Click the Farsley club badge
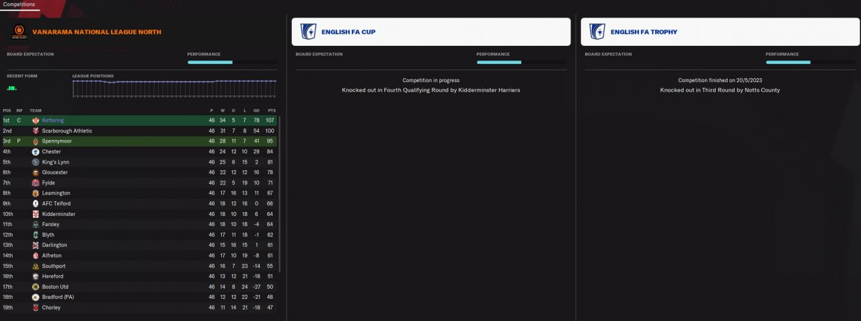 (36, 224)
